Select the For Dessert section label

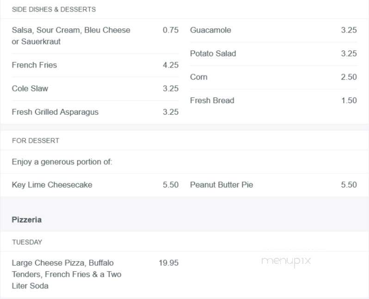[x=36, y=140]
